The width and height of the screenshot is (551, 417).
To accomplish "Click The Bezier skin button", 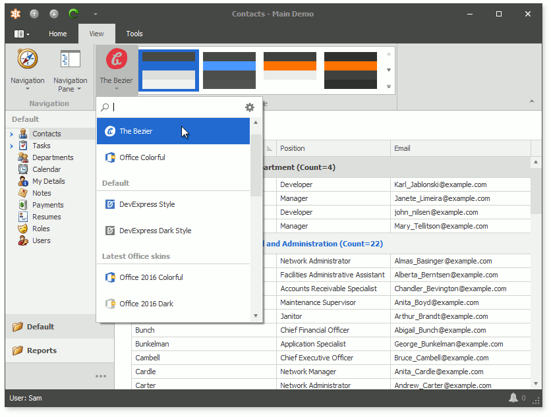I will pyautogui.click(x=116, y=70).
